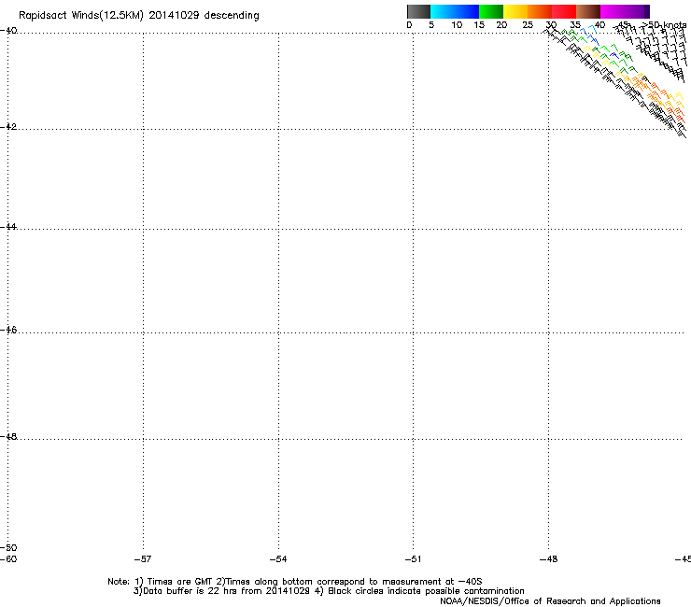Image resolution: width=691 pixels, height=607 pixels.
Task: Click the '20' legend scale label
Action: [501, 25]
